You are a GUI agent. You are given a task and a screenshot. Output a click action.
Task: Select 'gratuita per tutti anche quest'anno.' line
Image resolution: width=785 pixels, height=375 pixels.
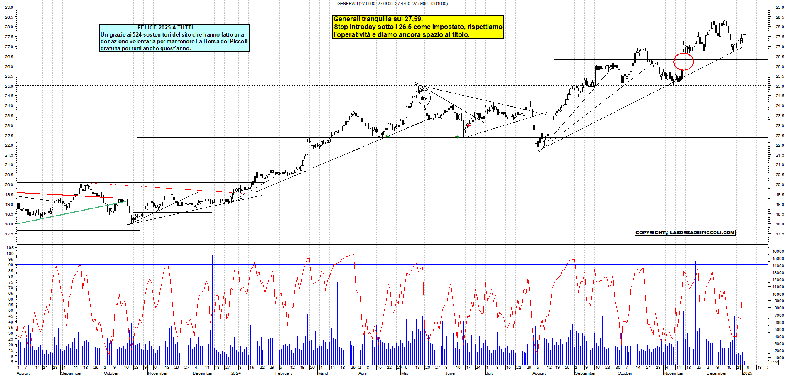click(x=146, y=48)
